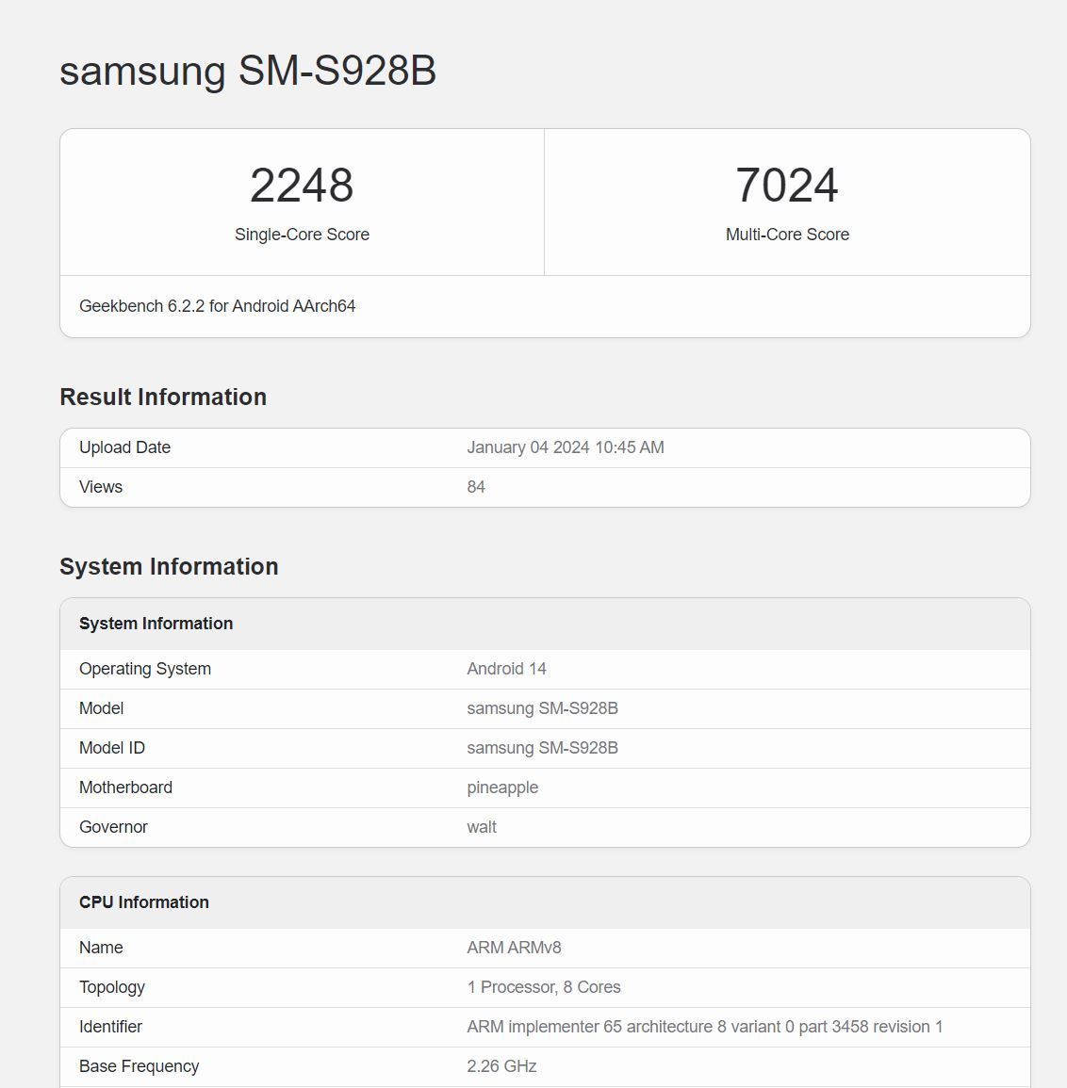Select the single-core score value 2248

302,186
